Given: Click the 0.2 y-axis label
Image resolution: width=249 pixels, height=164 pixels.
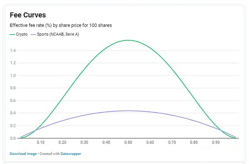Looking at the screenshot, I should [x=13, y=125].
